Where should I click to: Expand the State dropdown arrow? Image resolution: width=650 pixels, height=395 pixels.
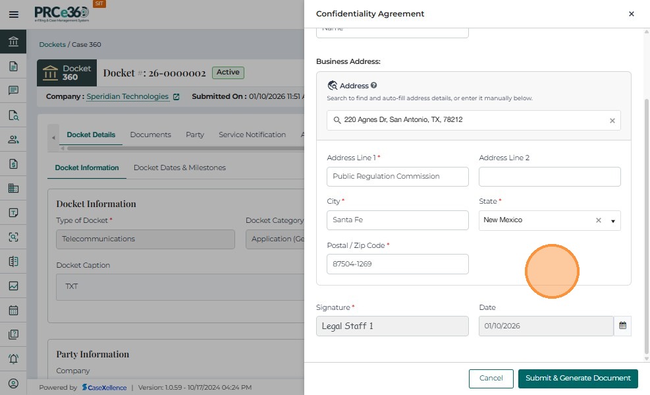point(612,221)
